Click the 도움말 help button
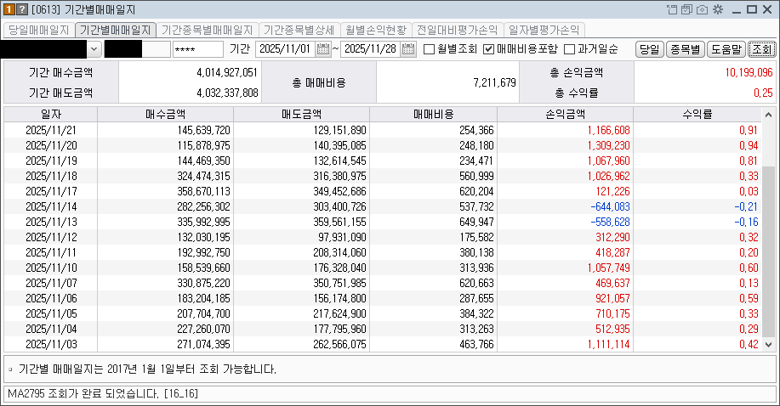The image size is (780, 406). 726,49
